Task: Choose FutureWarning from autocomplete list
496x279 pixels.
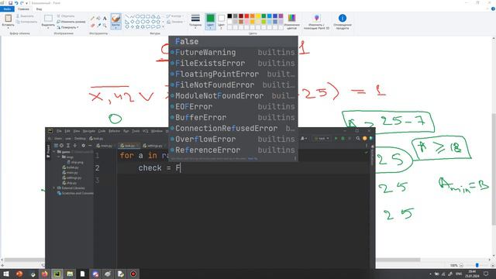Action: (233, 52)
